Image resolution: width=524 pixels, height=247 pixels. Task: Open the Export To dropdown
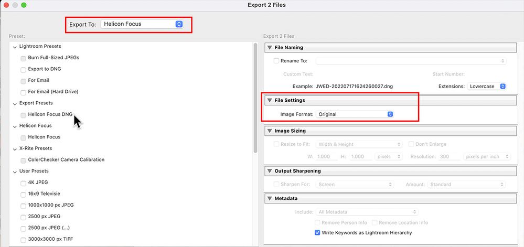(142, 24)
